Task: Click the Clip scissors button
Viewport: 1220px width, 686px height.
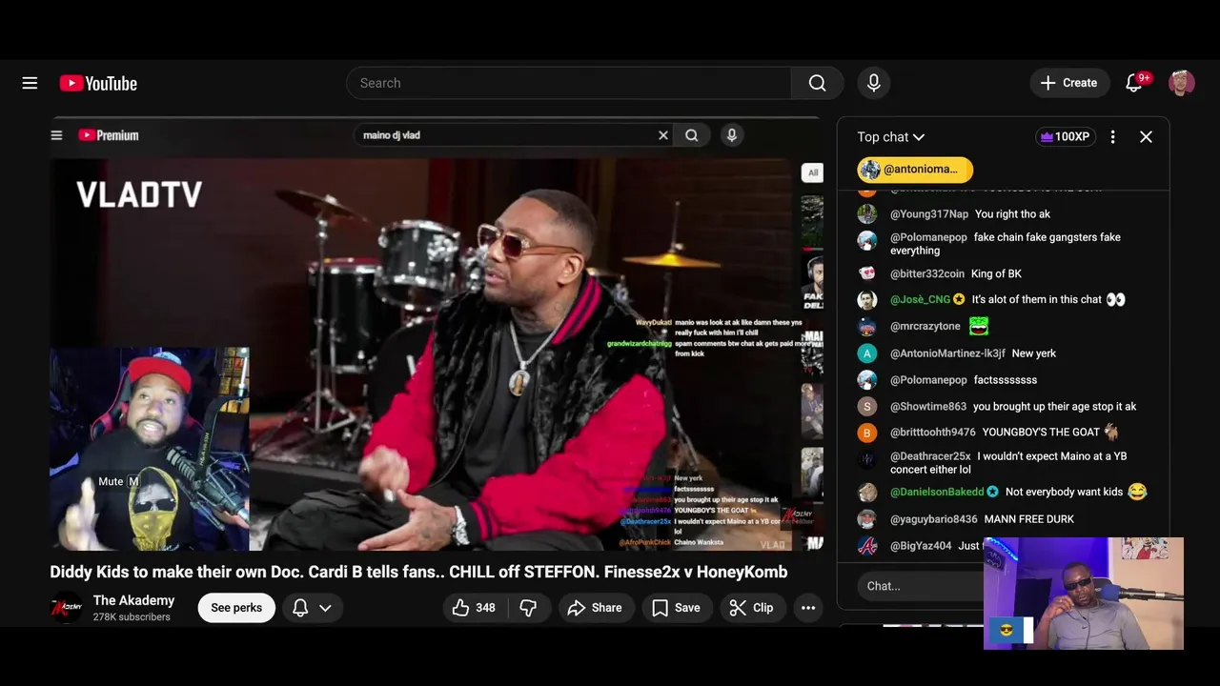Action: coord(751,608)
